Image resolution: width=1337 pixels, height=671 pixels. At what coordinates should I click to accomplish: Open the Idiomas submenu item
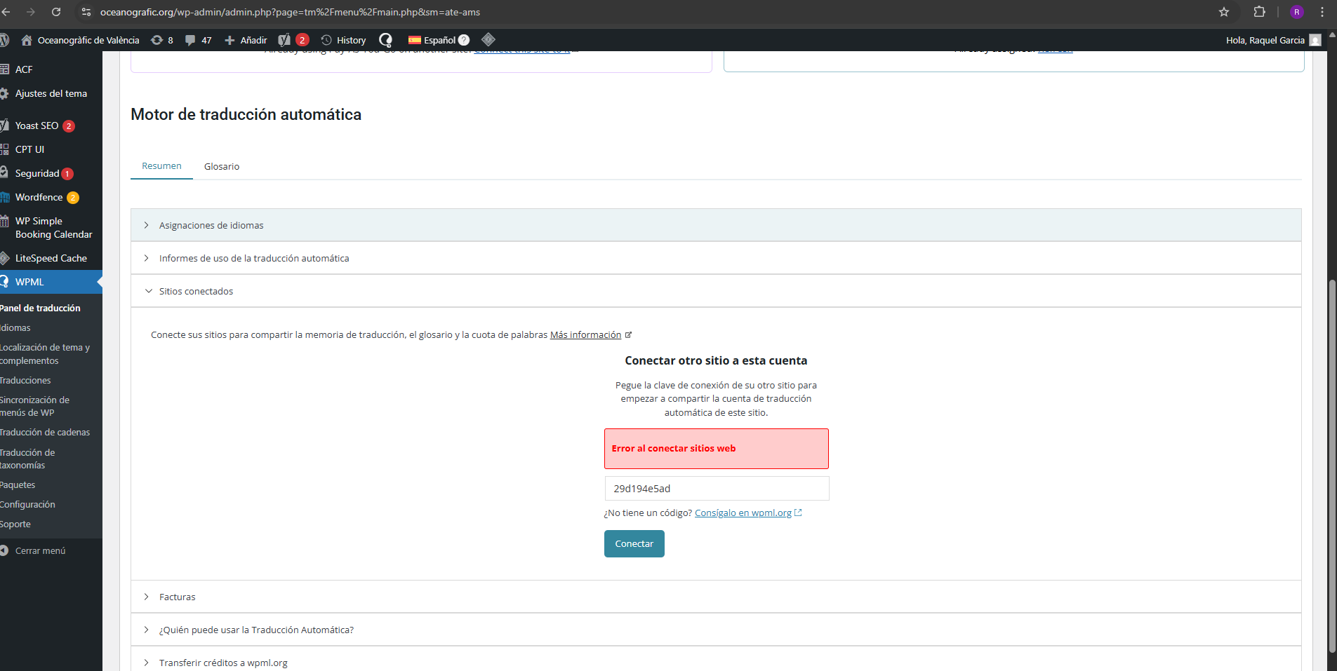point(15,327)
